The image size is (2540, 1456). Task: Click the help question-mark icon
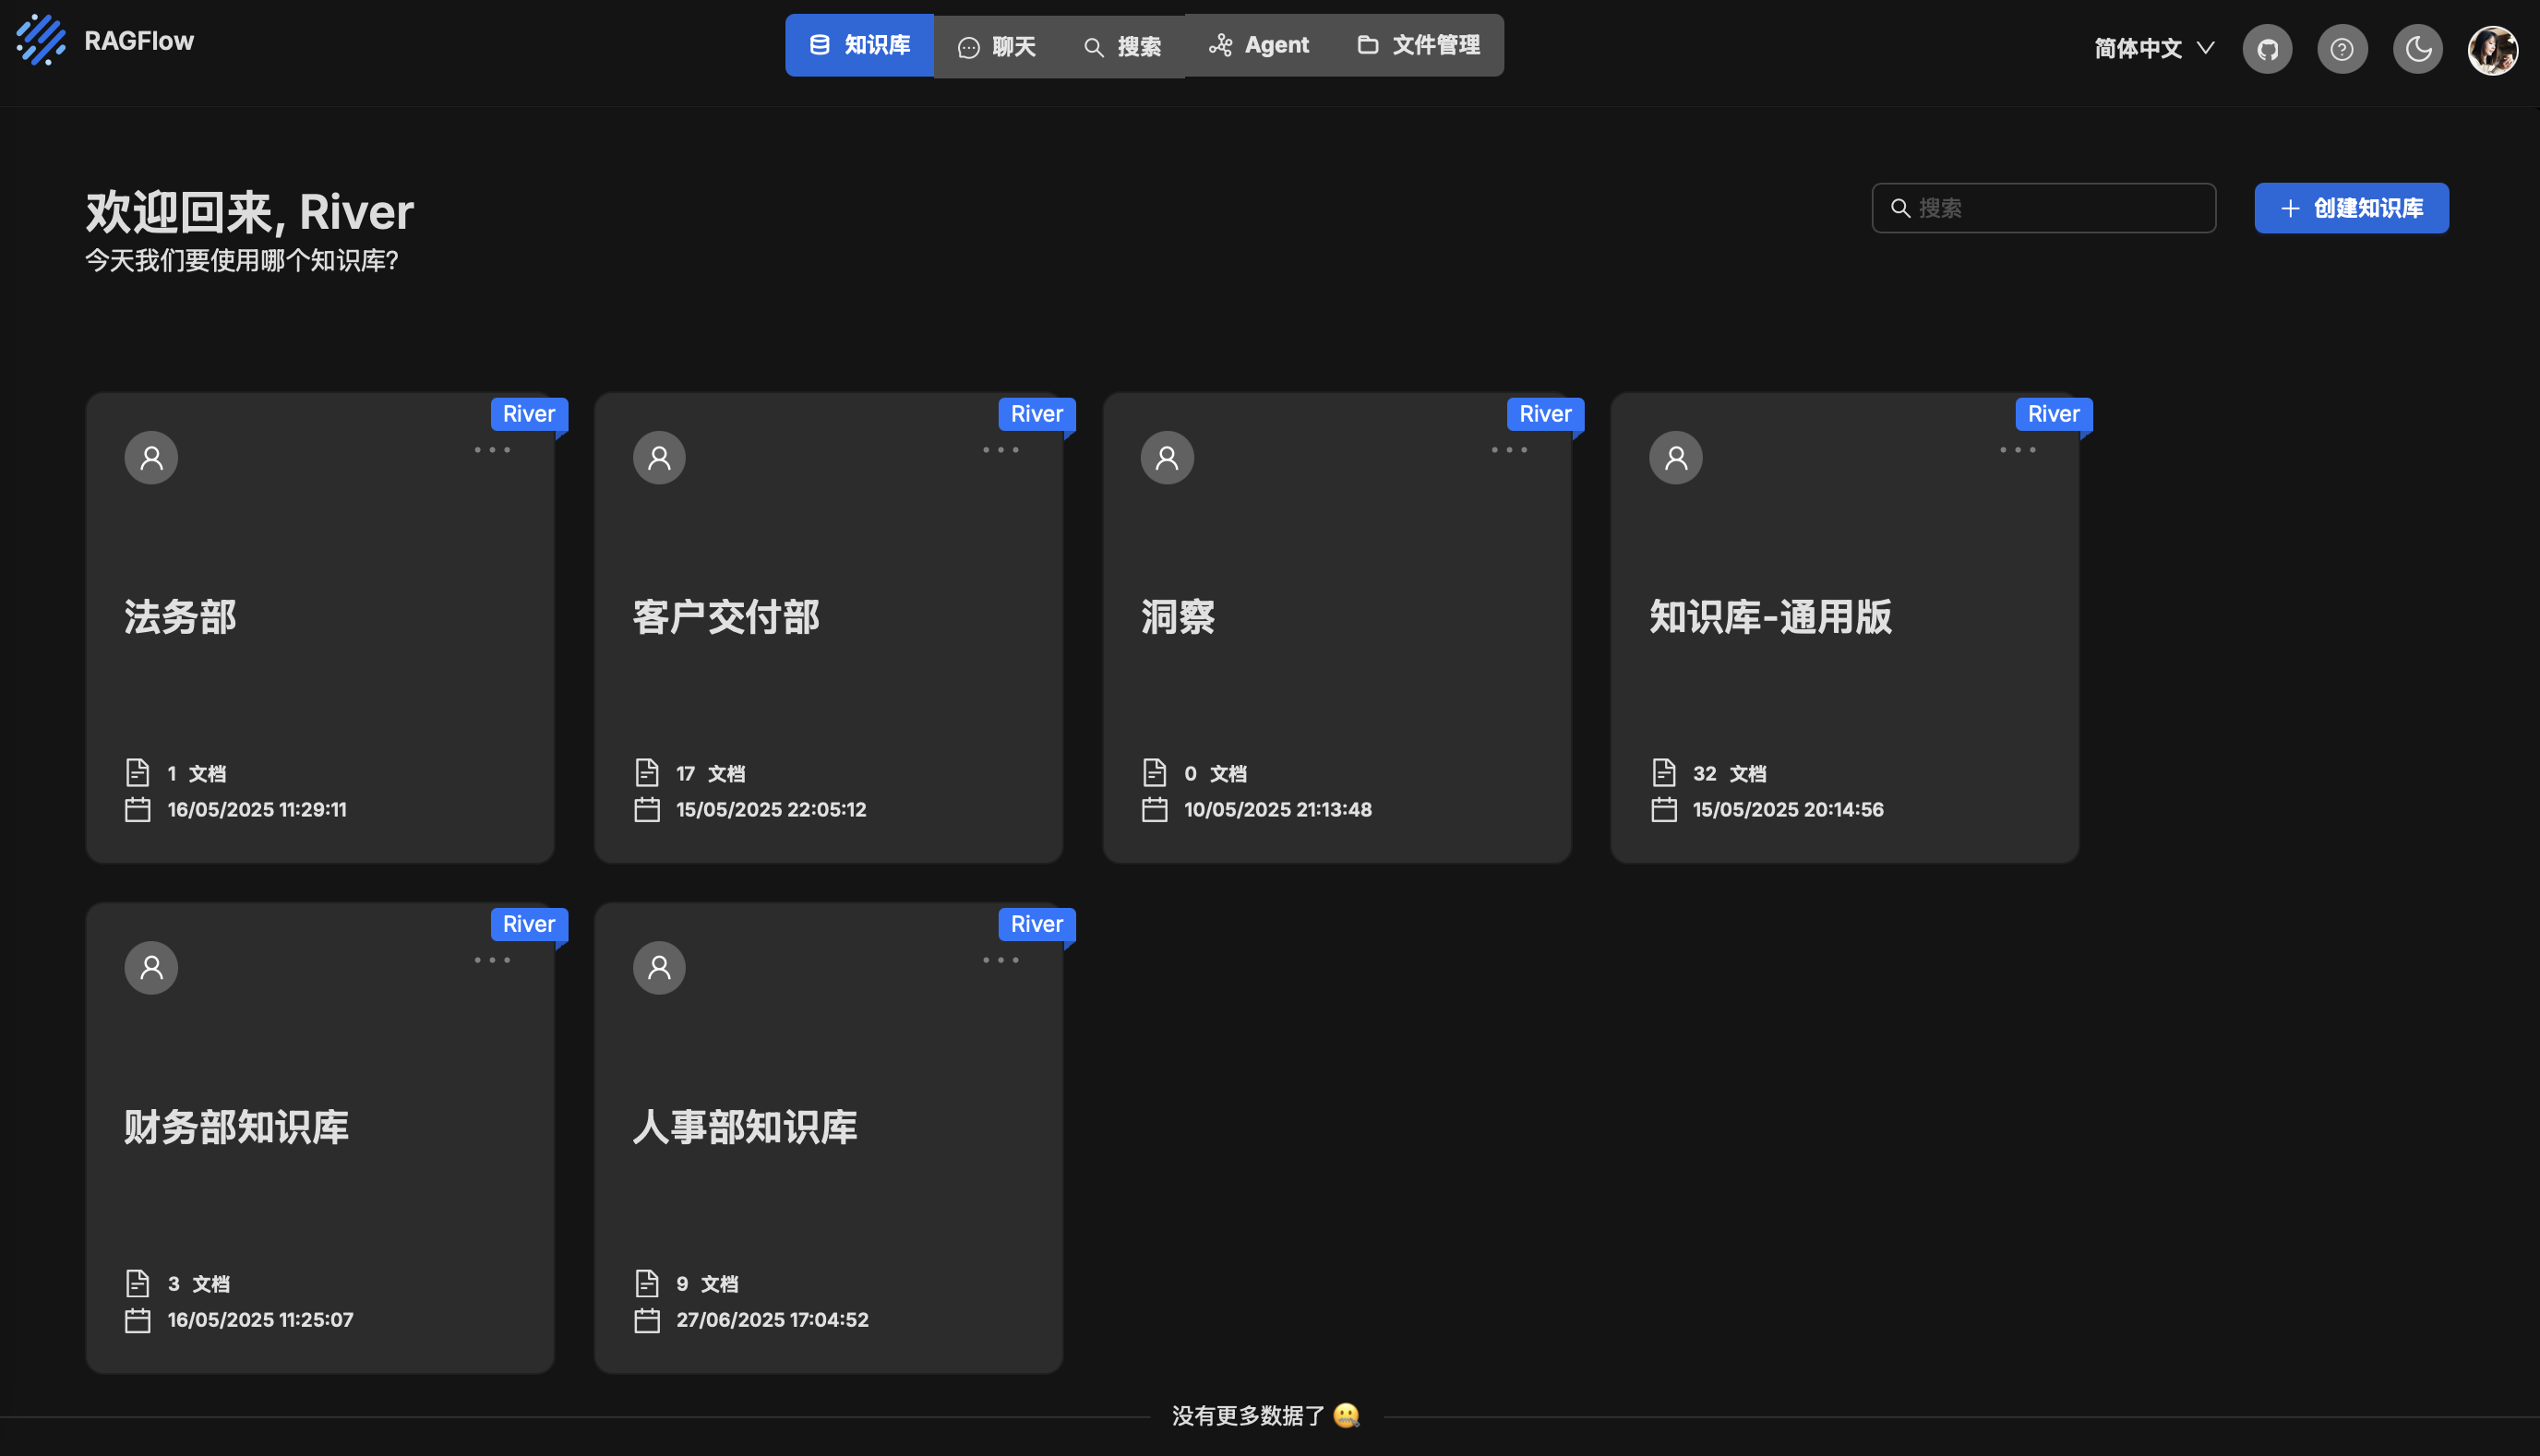pyautogui.click(x=2342, y=48)
